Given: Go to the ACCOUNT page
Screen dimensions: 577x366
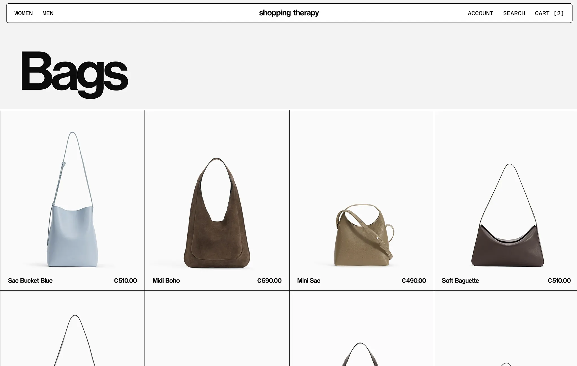Looking at the screenshot, I should point(480,13).
